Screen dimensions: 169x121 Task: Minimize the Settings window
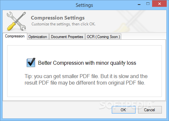coord(139,4)
